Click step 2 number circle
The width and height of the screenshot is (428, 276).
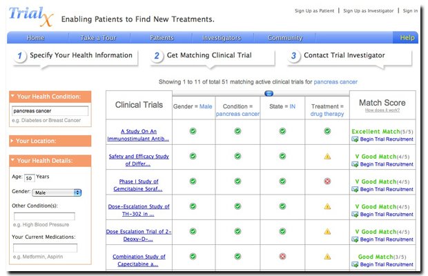pos(157,56)
